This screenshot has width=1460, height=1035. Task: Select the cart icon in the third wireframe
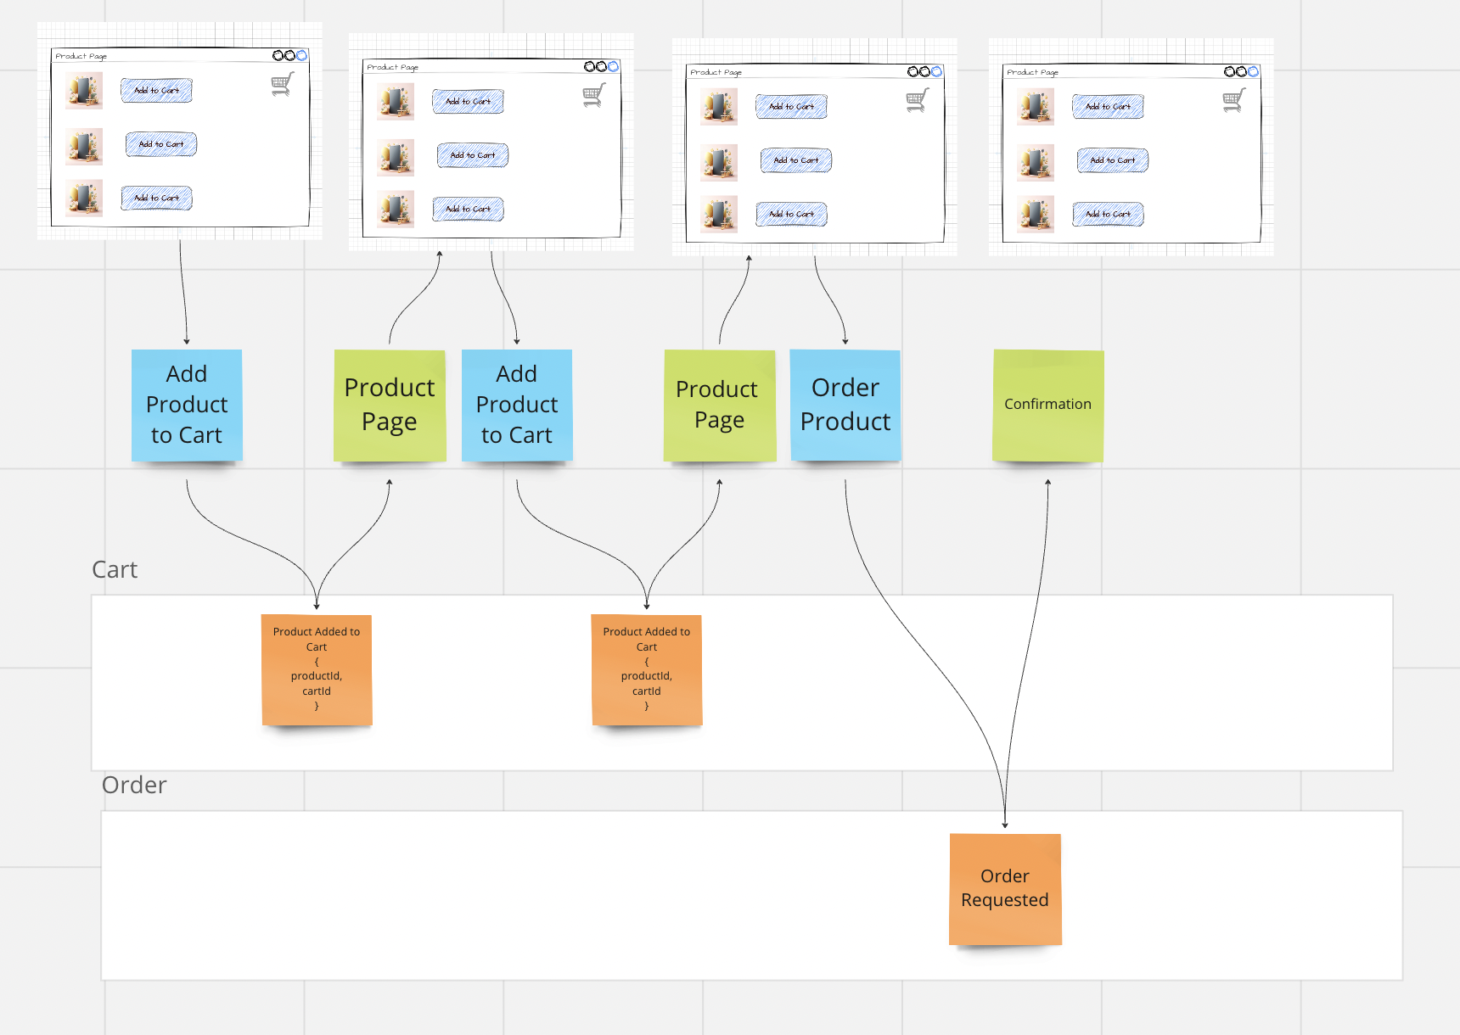[918, 100]
